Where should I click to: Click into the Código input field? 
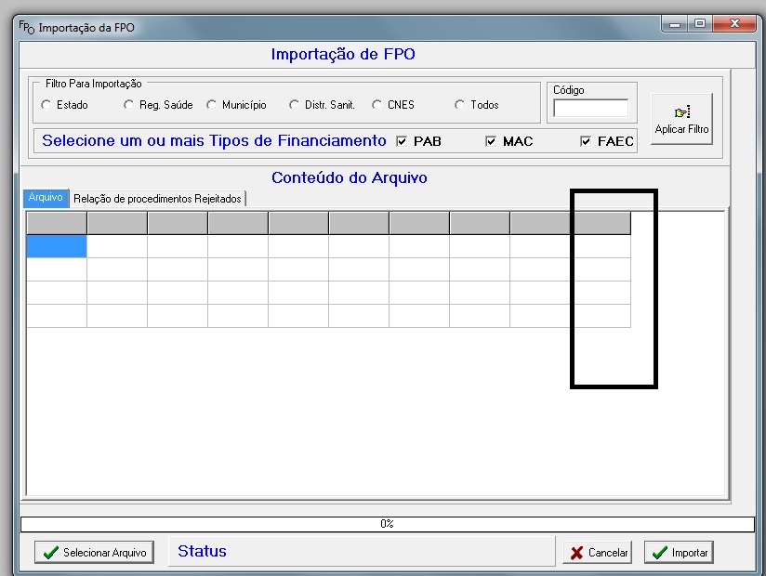tap(590, 108)
